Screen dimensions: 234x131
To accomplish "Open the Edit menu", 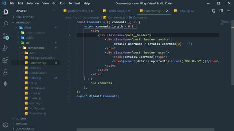I will coord(20,3).
